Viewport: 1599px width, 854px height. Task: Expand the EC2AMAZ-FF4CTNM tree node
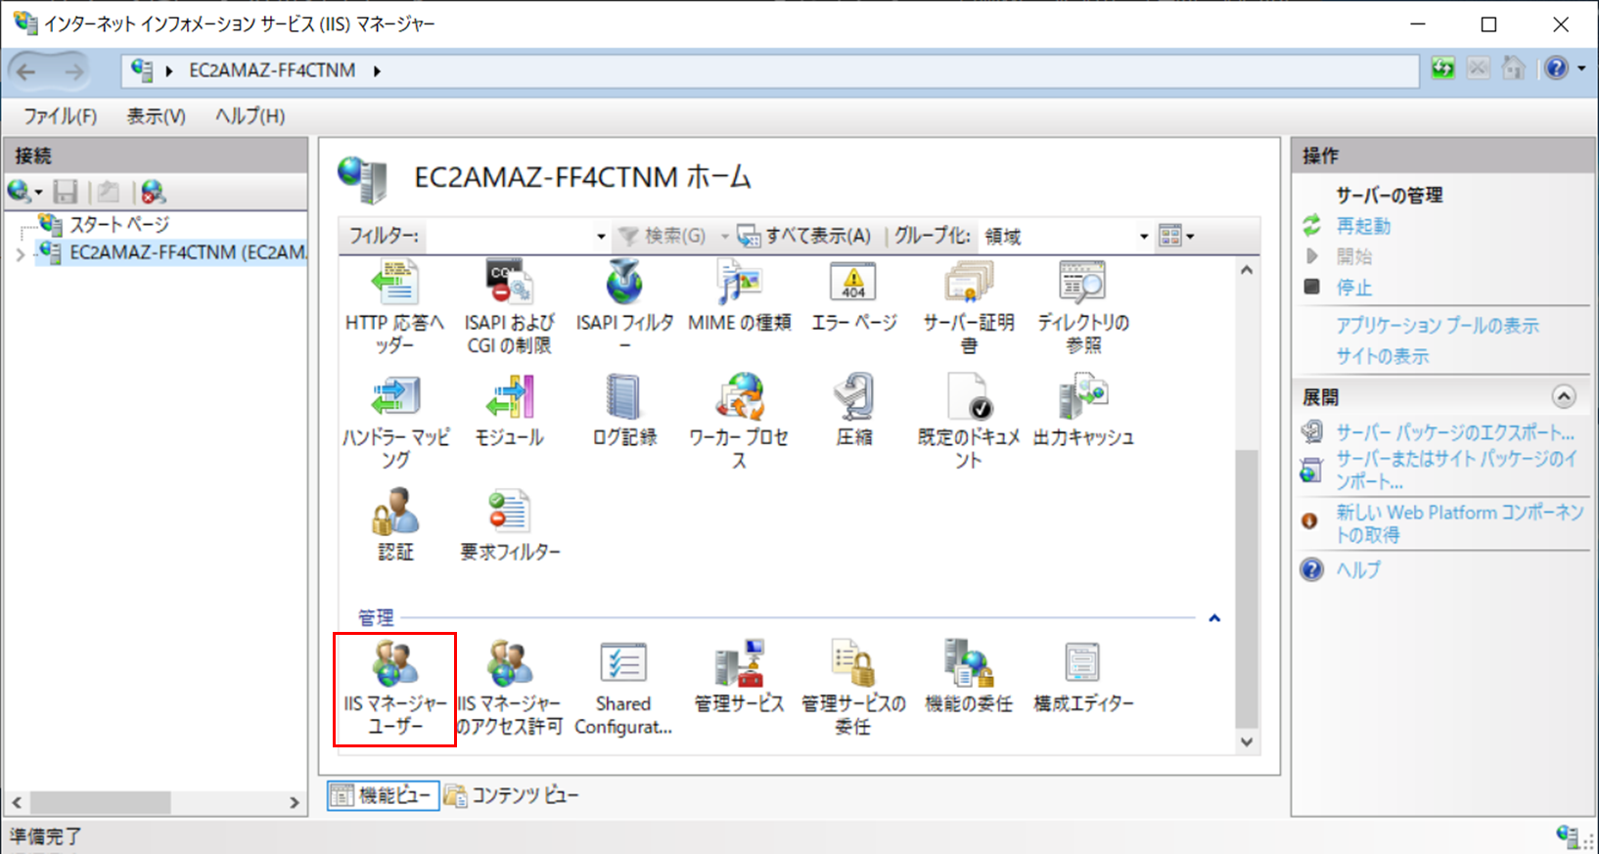coord(20,254)
